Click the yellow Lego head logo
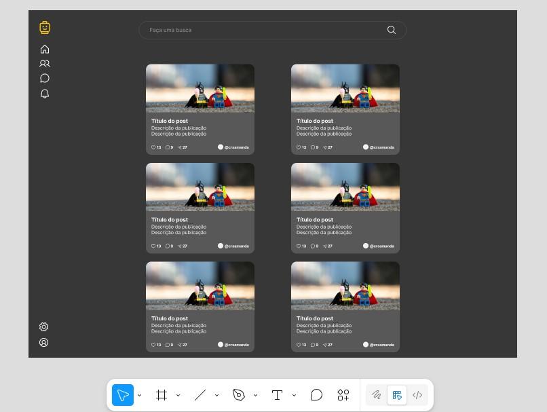Image resolution: width=547 pixels, height=412 pixels. tap(45, 28)
